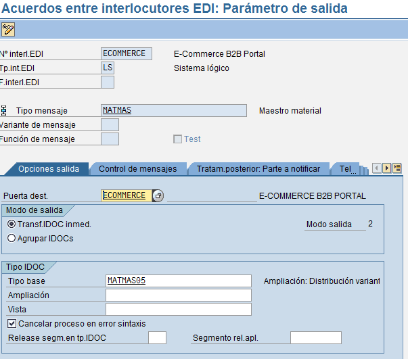The image size is (408, 359).
Task: Click the MATMAS message type link
Action: pyautogui.click(x=116, y=110)
